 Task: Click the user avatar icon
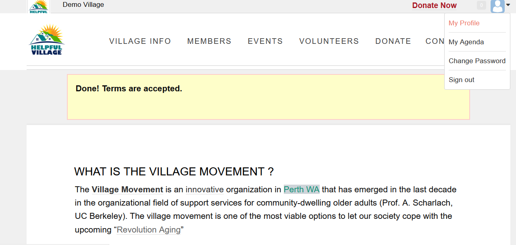[497, 6]
